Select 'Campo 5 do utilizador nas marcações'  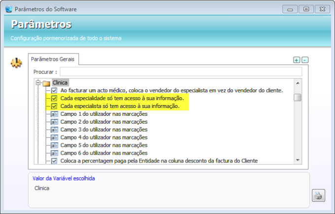(x=104, y=145)
